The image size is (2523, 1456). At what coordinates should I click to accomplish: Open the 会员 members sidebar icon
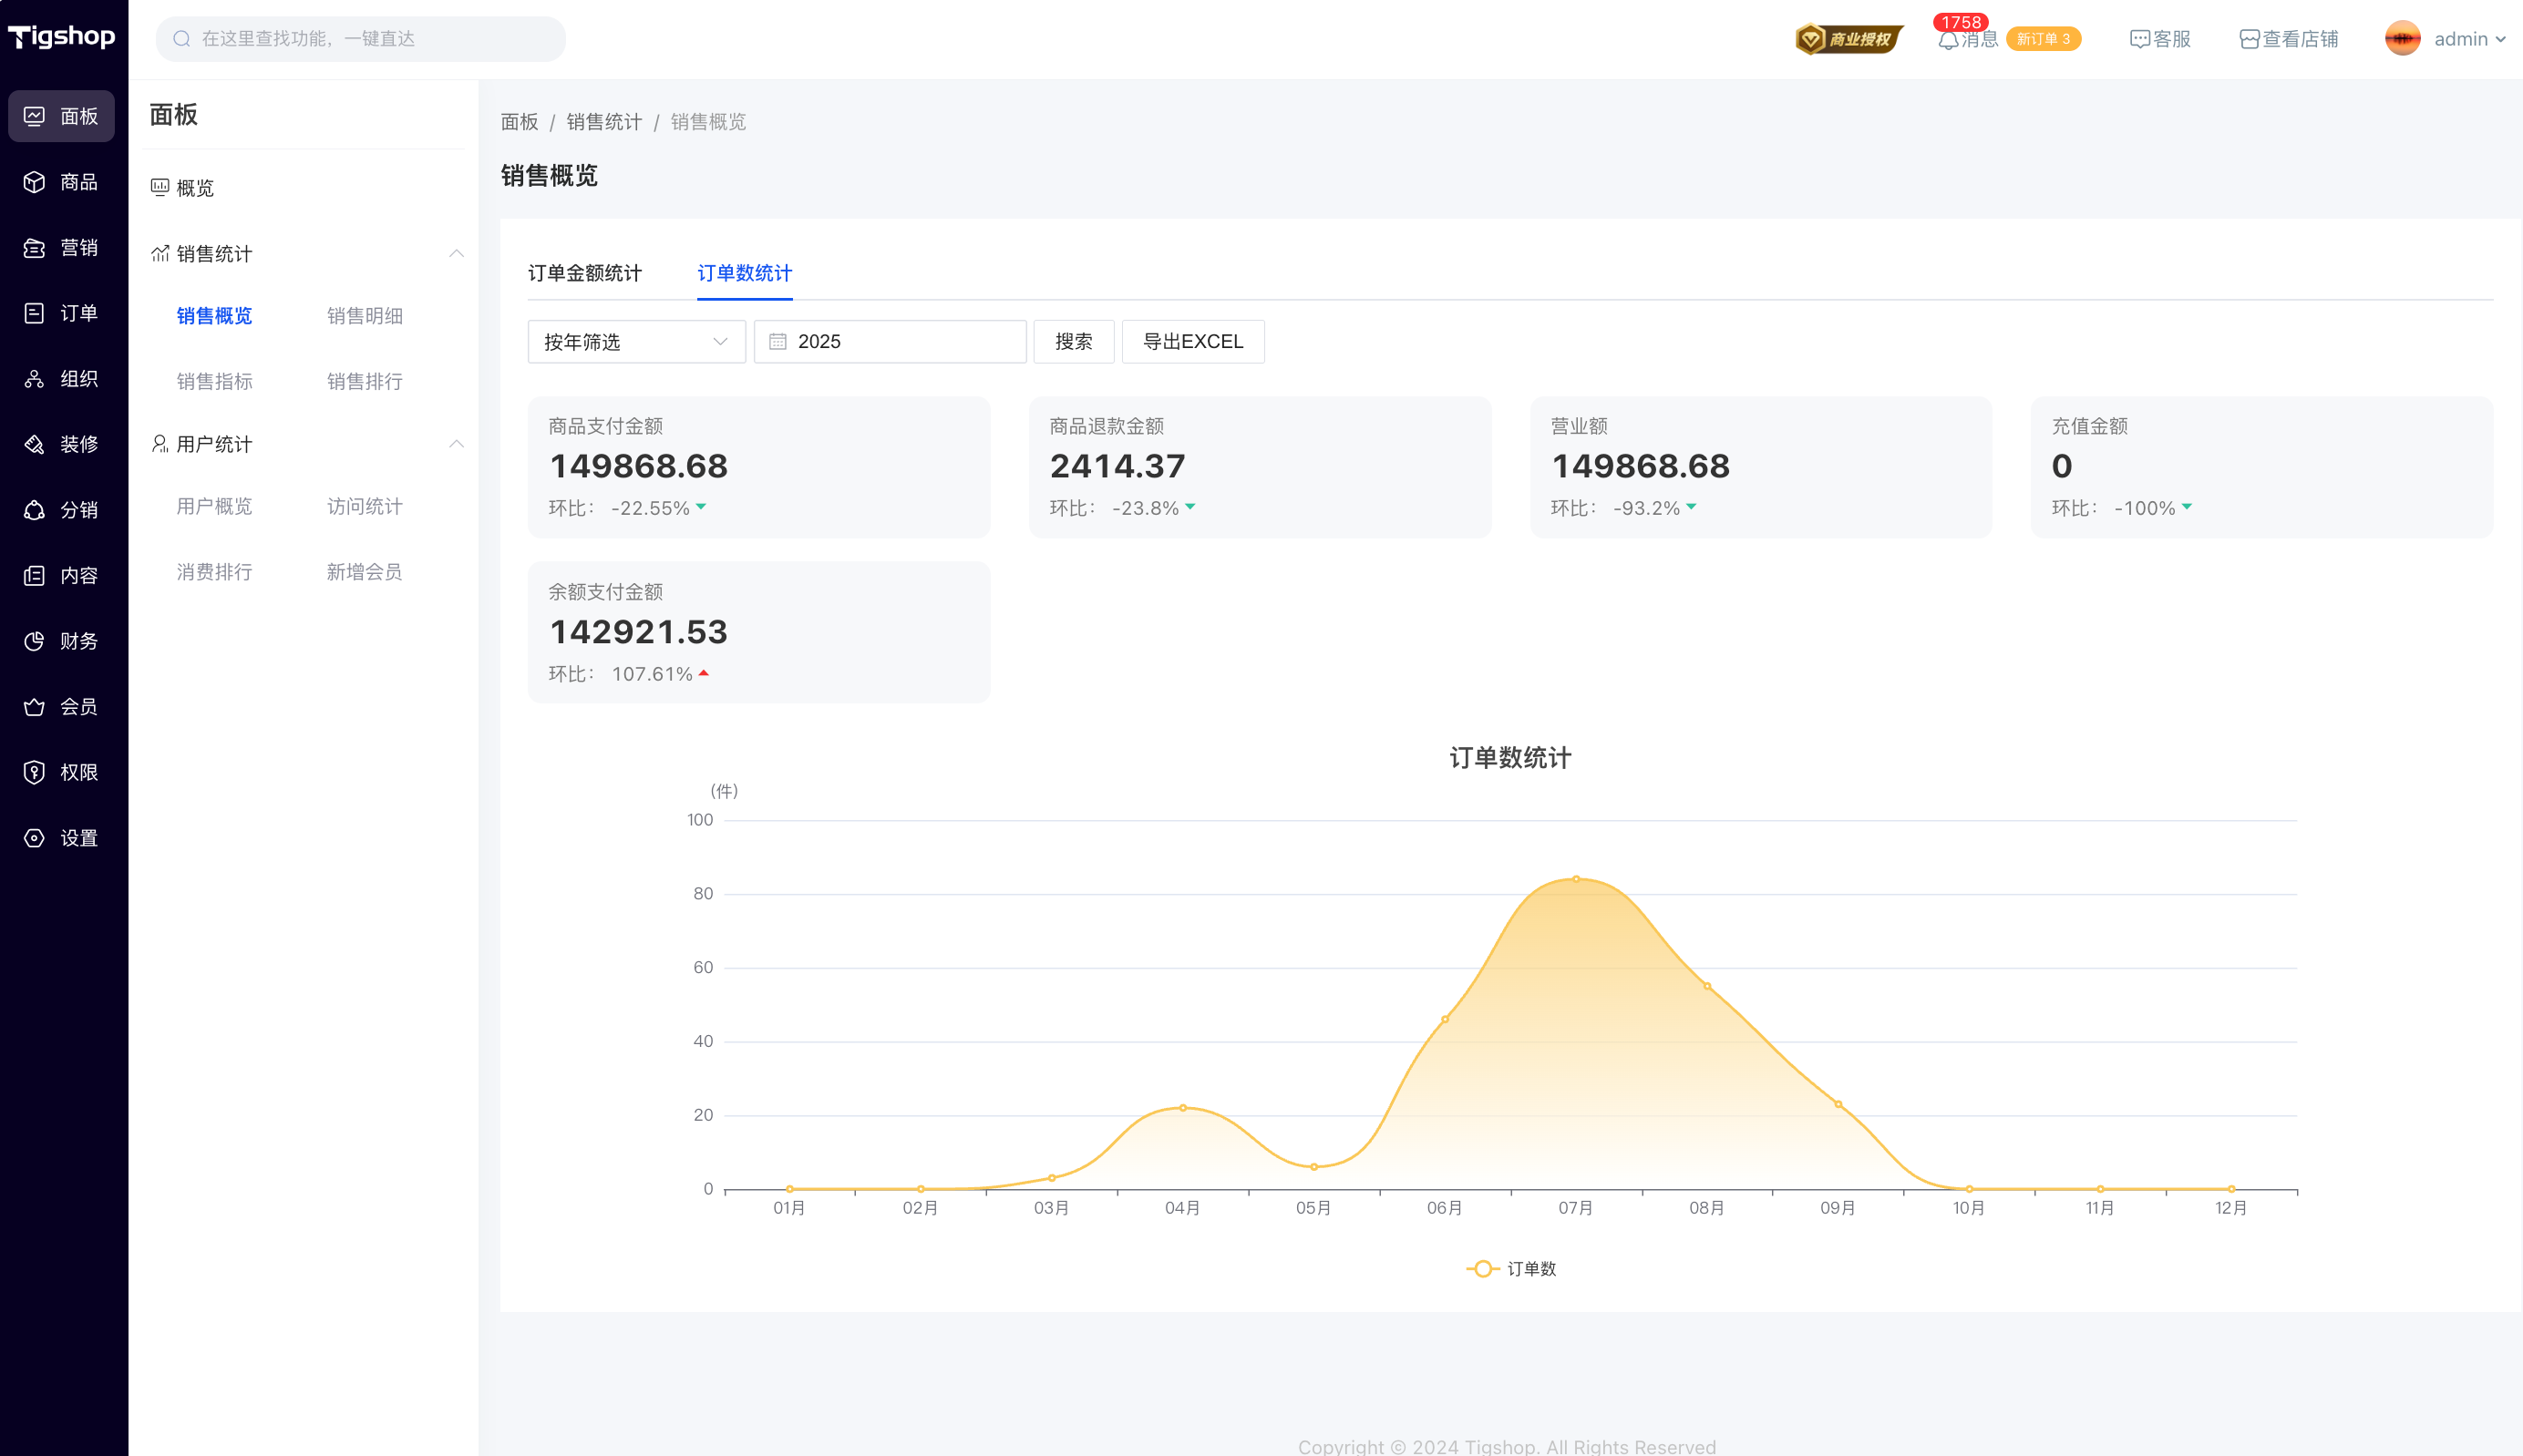coord(34,707)
